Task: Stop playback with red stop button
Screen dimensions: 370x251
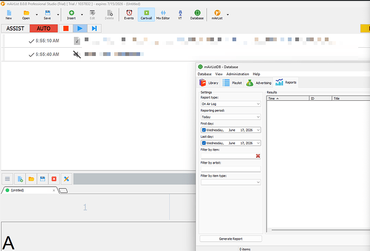Action: point(66,28)
